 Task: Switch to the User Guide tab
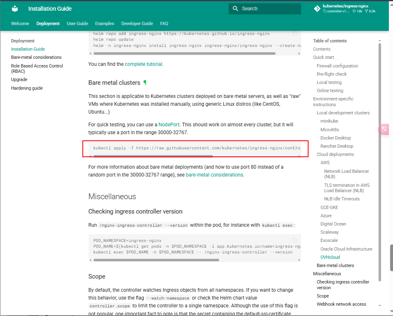tap(77, 23)
